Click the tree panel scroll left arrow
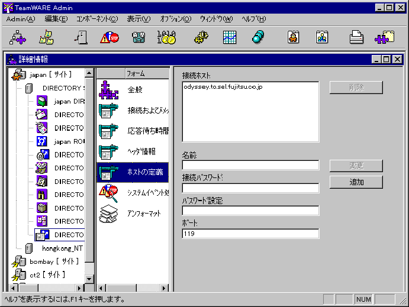 (13, 288)
